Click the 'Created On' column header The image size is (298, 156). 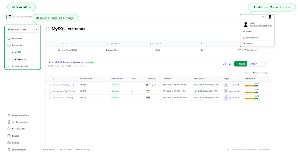[x=167, y=79]
